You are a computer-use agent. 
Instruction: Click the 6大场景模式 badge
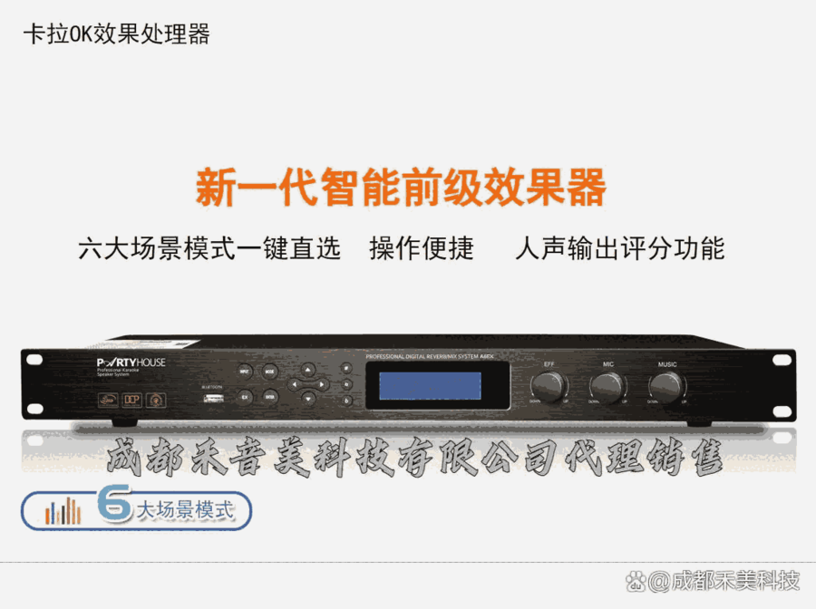coord(136,509)
